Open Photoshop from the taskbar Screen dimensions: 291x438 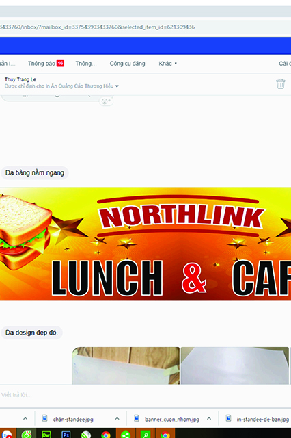click(66, 435)
